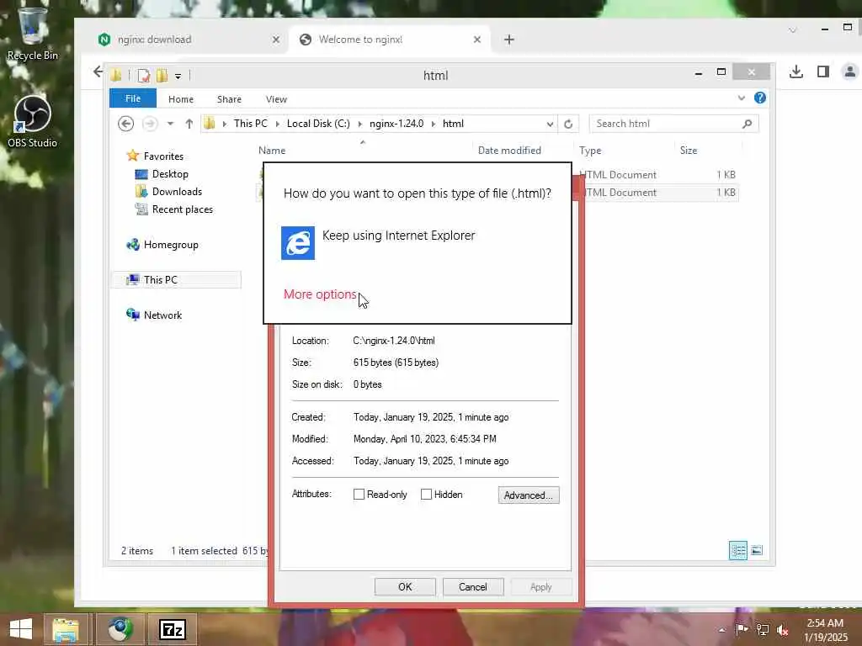Go forward in Explorer navigation
This screenshot has width=862, height=646.
coord(150,124)
